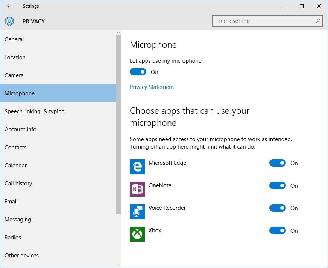Viewport: 328px width, 268px height.
Task: Open the Privacy Statement link
Action: pos(152,87)
